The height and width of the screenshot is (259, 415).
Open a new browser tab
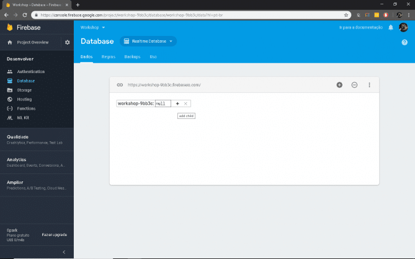(x=78, y=5)
